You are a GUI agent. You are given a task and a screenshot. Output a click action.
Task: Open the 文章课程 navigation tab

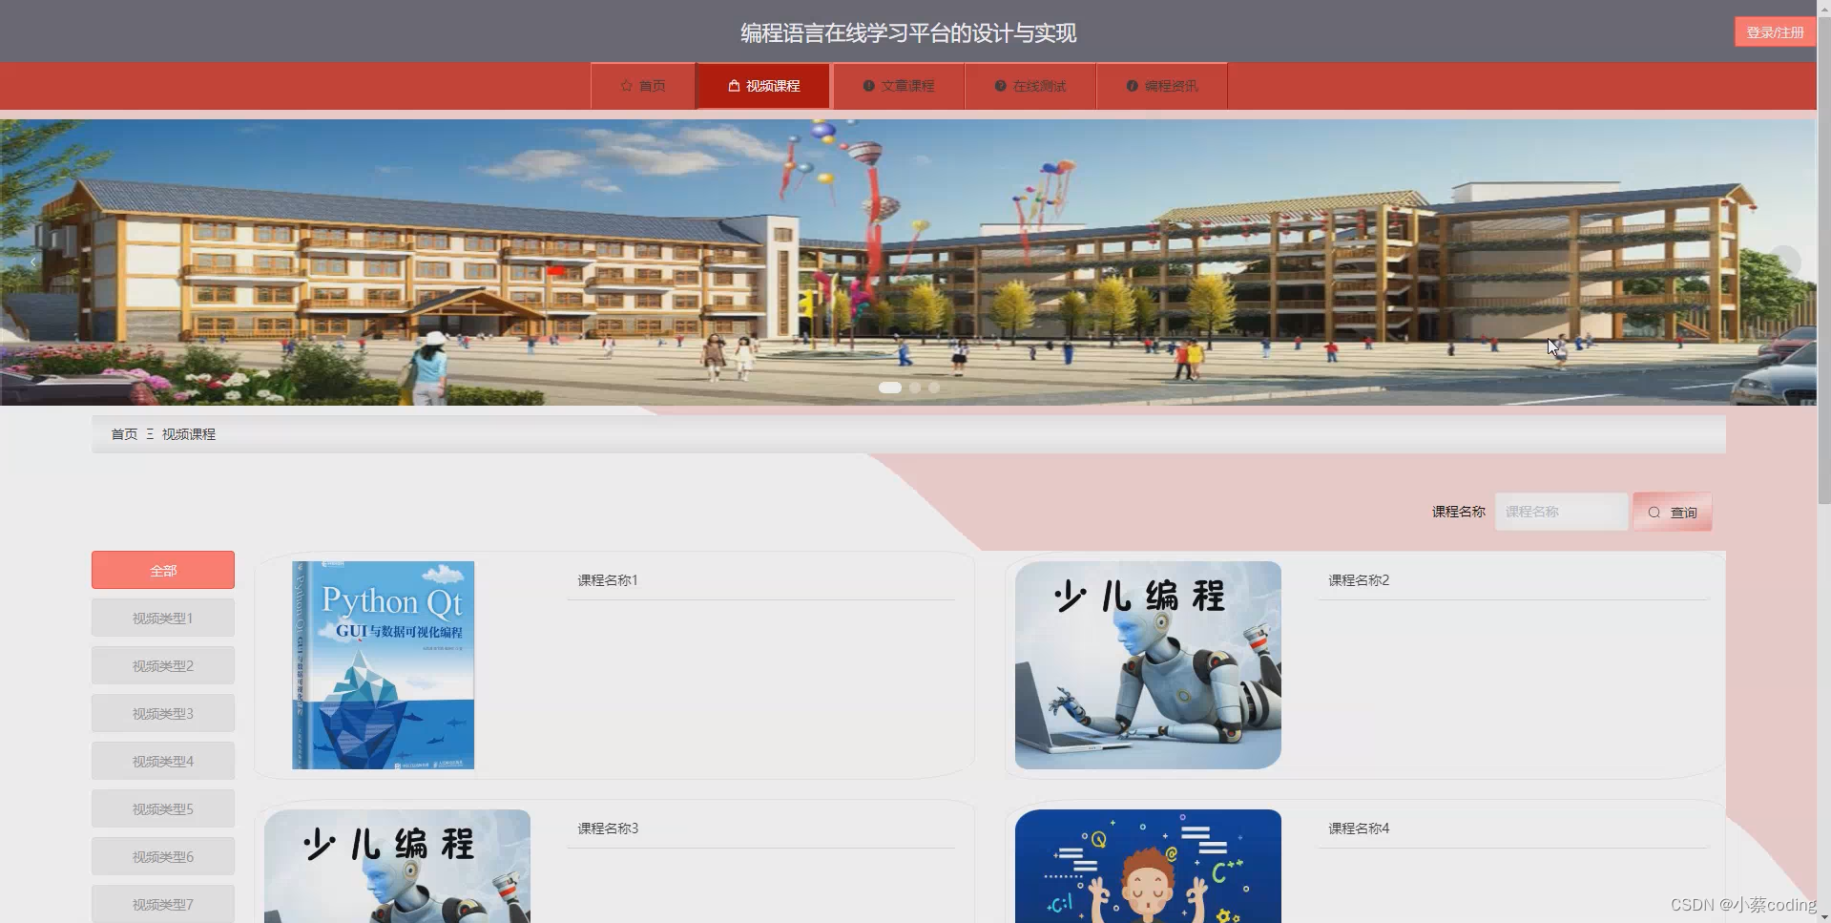tap(899, 86)
